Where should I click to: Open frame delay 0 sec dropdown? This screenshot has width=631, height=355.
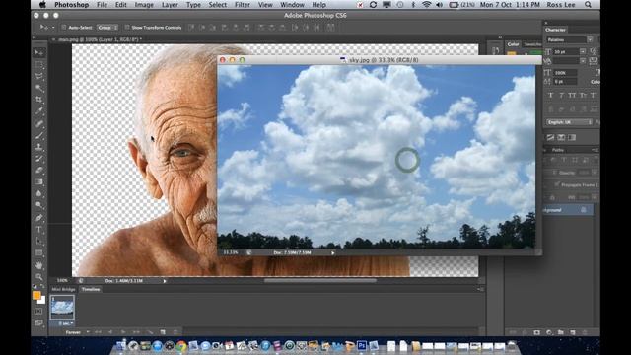[x=66, y=323]
